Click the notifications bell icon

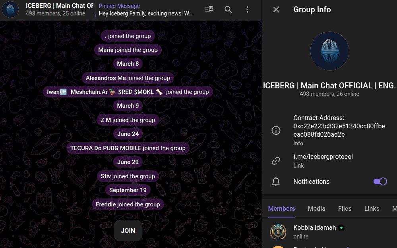pyautogui.click(x=276, y=181)
